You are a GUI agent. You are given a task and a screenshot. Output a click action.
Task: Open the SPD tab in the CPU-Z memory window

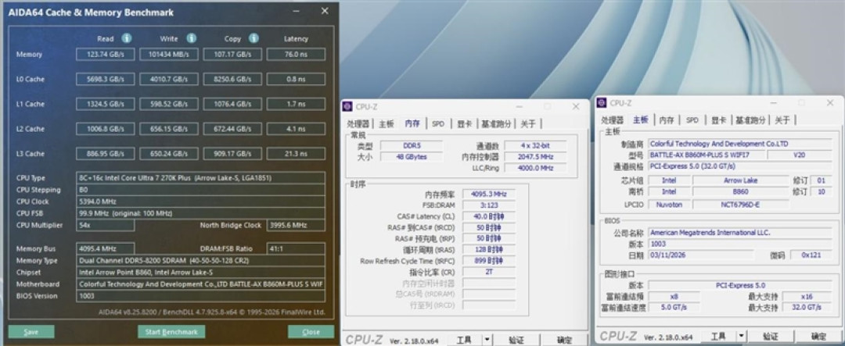(438, 123)
